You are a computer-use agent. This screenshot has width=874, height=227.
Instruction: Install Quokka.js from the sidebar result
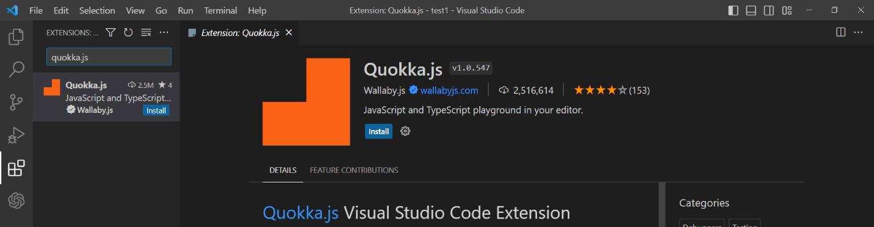(156, 110)
